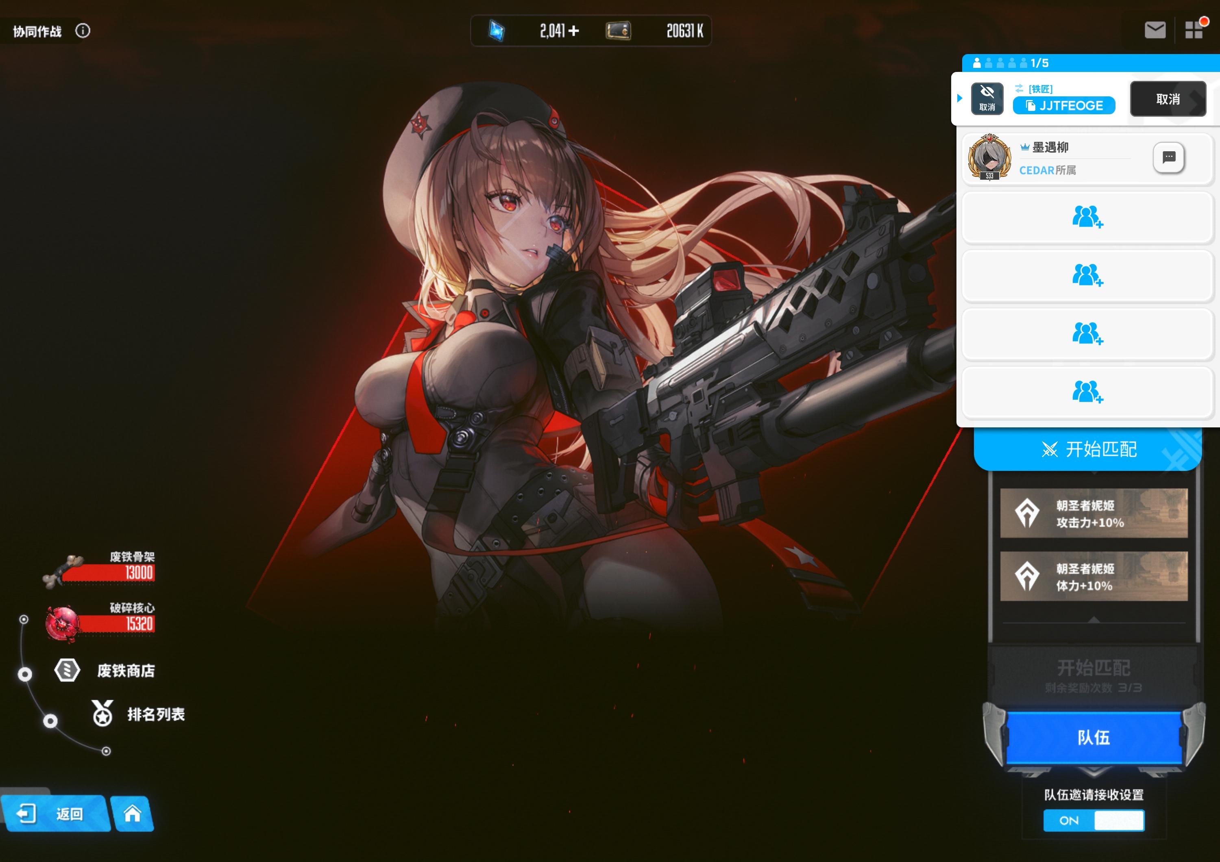Open 排名列表 ranking list
This screenshot has width=1220, height=862.
click(156, 714)
